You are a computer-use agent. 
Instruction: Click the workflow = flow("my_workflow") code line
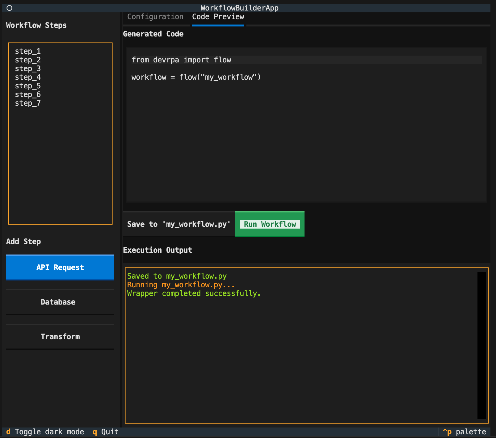point(196,77)
